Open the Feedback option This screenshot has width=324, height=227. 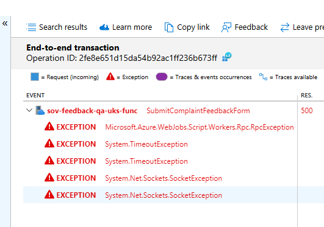coord(245,27)
